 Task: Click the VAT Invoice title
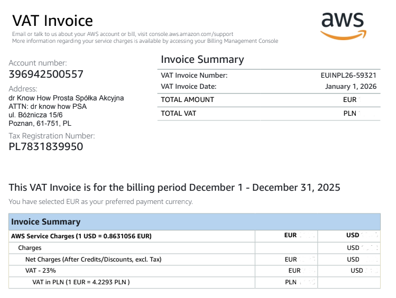pos(52,21)
